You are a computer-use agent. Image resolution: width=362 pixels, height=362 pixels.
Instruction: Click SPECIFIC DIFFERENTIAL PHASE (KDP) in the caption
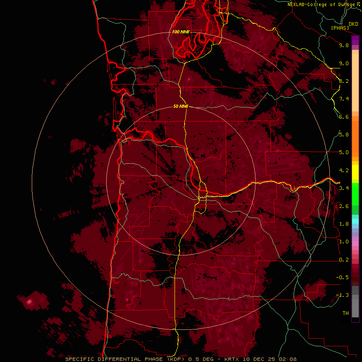tap(125, 359)
